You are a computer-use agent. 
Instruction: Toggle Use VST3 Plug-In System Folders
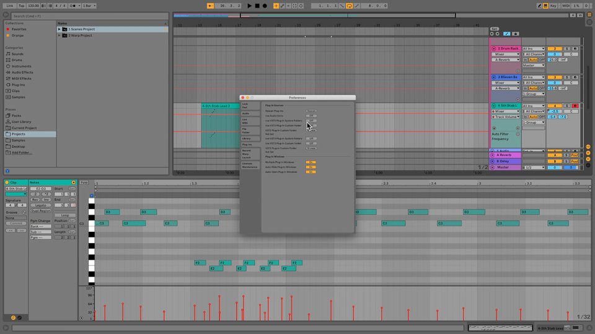point(311,139)
